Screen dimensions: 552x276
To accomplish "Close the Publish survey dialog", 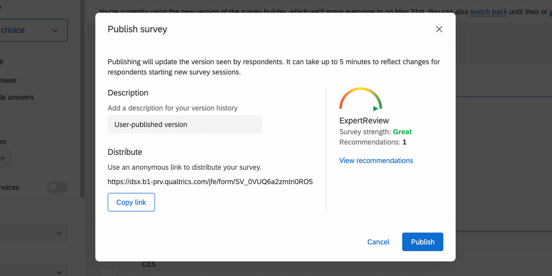I will pyautogui.click(x=439, y=29).
